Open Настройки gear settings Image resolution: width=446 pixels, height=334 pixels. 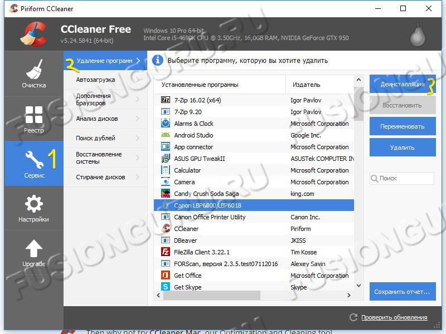pyautogui.click(x=34, y=208)
